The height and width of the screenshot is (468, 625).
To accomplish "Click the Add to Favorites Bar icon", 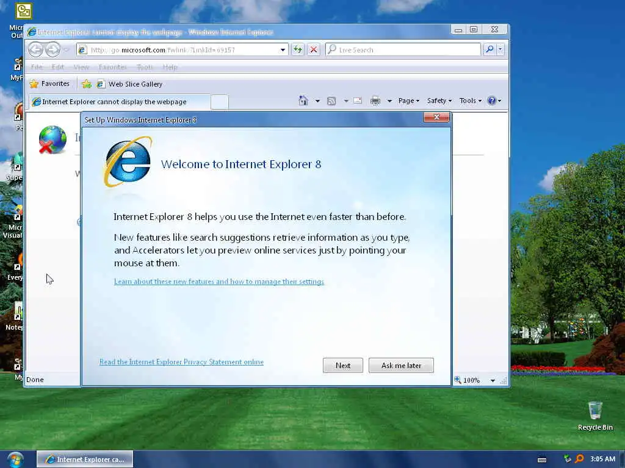I will point(87,84).
